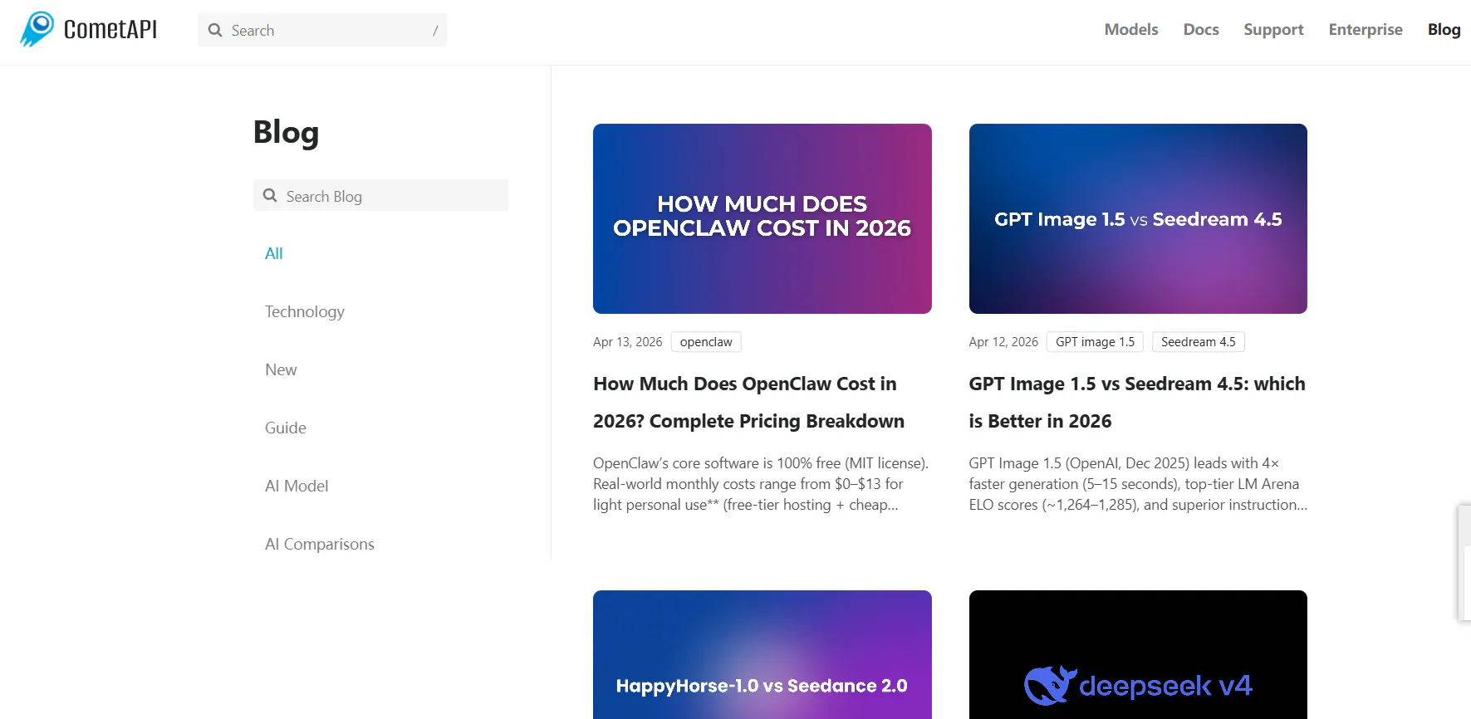The width and height of the screenshot is (1471, 719).
Task: Click the magnifier icon in Search Blog box
Action: (x=270, y=195)
